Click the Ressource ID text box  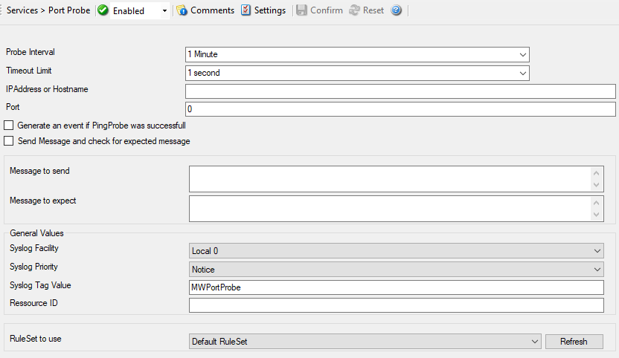396,305
